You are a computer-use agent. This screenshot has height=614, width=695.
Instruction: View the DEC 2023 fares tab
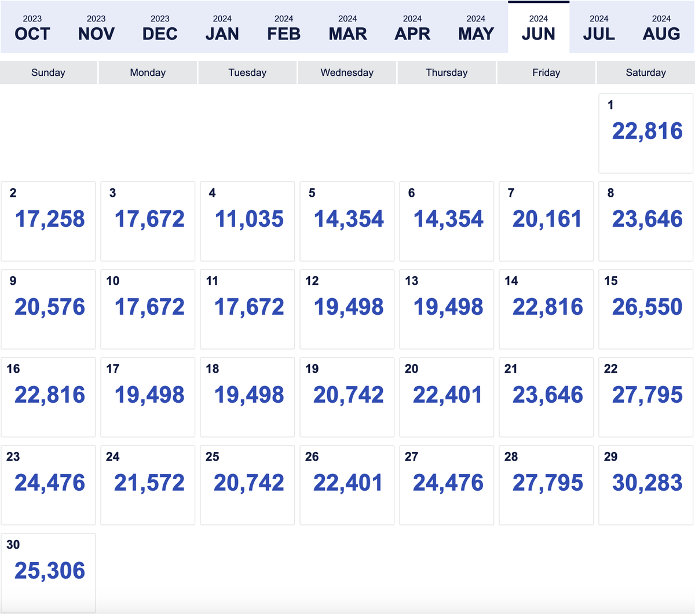(x=160, y=26)
